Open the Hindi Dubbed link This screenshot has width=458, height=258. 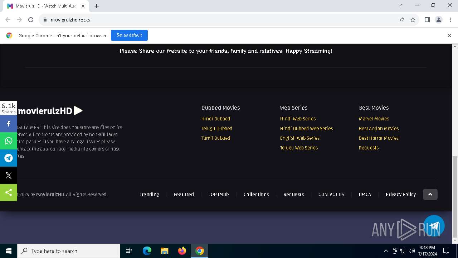(216, 119)
